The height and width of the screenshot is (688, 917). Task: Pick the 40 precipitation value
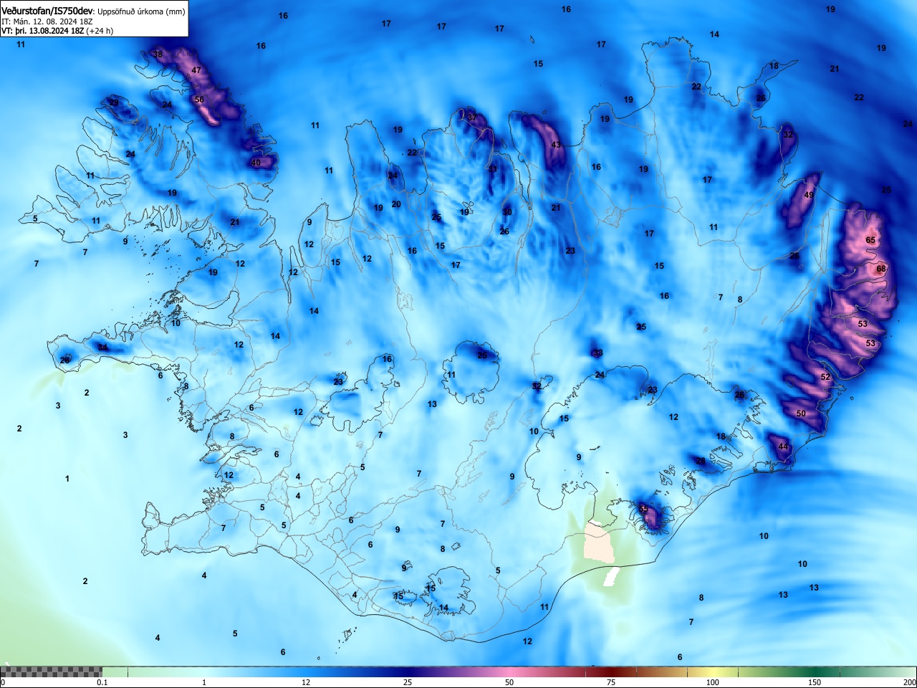coord(256,163)
